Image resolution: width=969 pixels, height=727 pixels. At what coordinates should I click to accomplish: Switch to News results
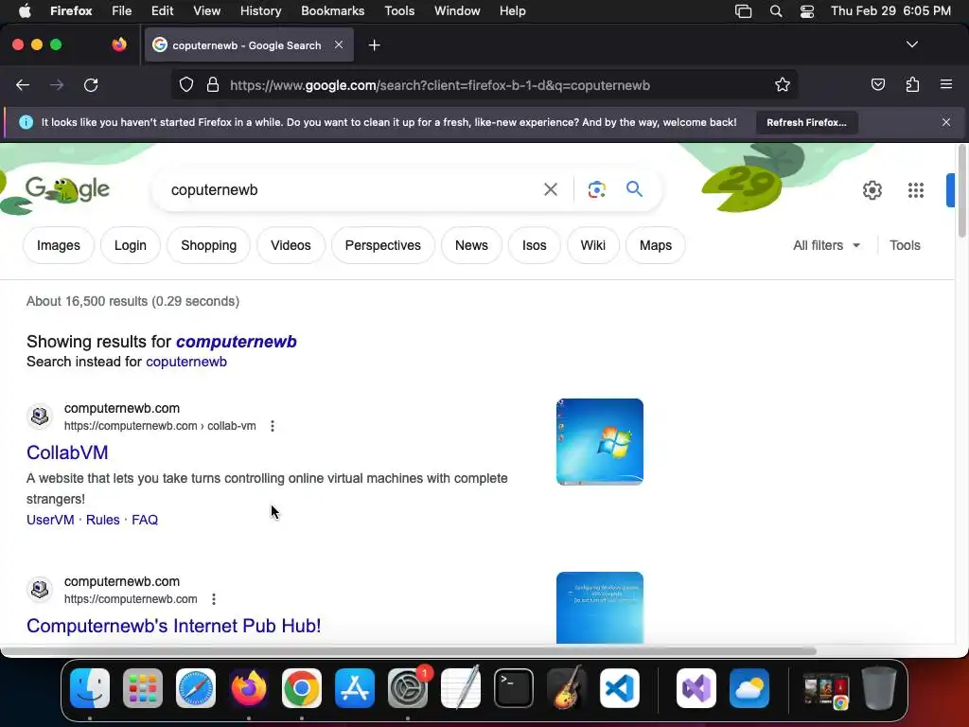pos(471,245)
